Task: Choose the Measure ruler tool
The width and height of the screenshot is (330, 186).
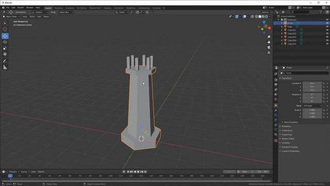Action: 5,67
